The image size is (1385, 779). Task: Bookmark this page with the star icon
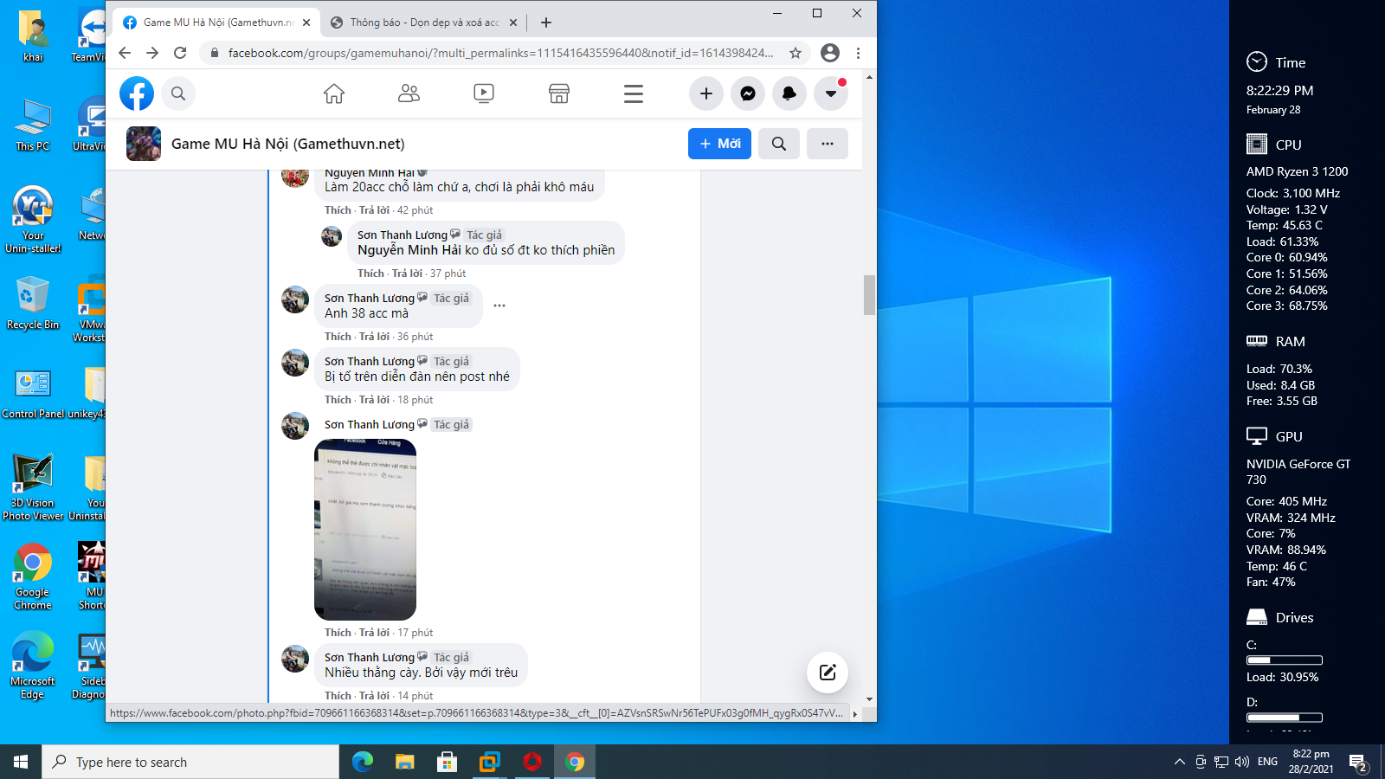coord(796,53)
